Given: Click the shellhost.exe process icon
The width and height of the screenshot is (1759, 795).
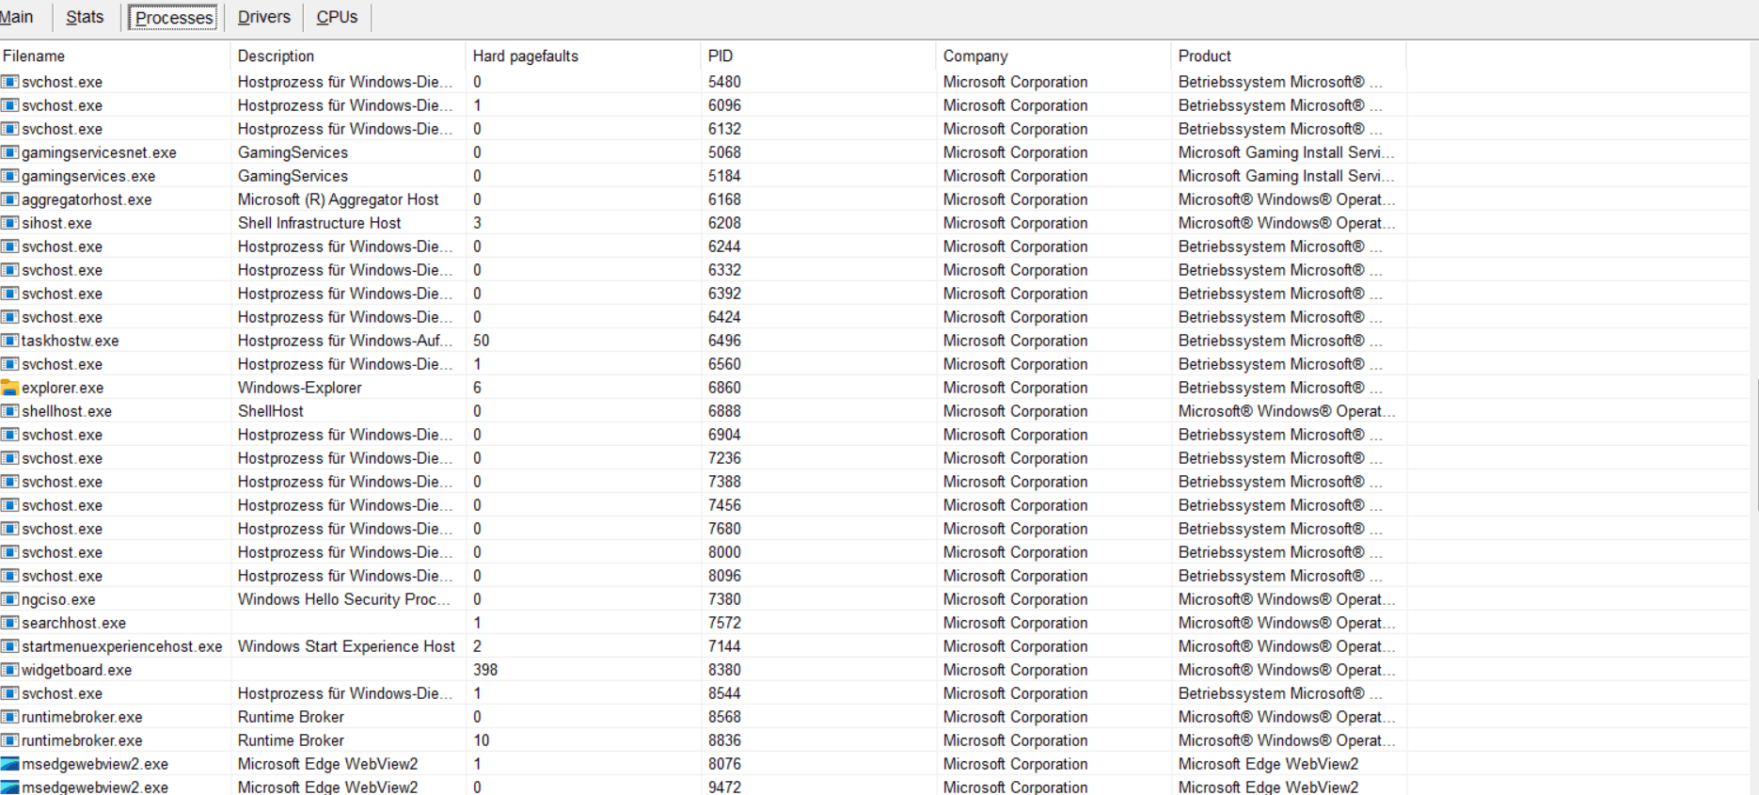Looking at the screenshot, I should point(9,411).
